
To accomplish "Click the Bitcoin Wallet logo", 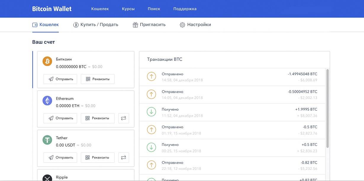I will coord(52,9).
